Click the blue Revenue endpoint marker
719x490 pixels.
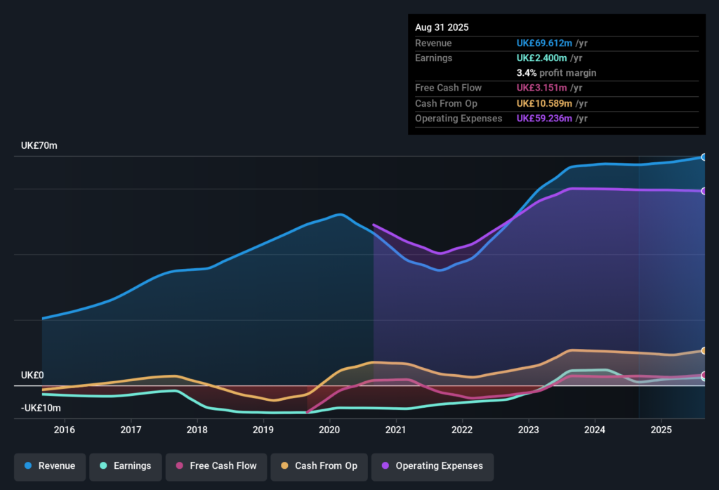704,157
